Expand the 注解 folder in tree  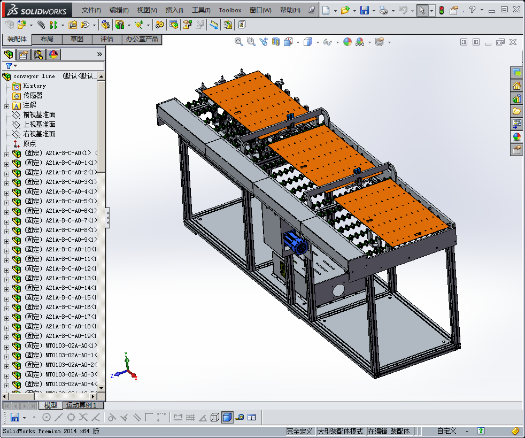[6, 106]
